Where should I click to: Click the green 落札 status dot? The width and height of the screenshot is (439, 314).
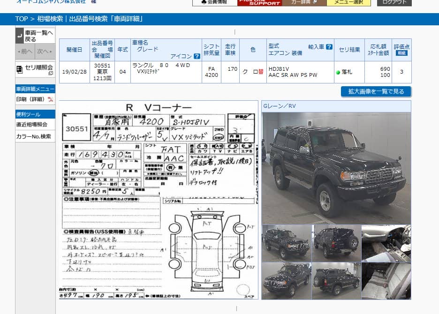pos(338,73)
